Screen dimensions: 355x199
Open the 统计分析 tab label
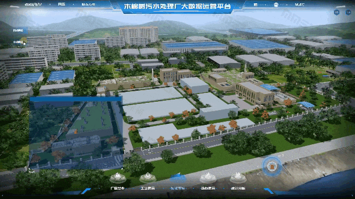[238, 188]
